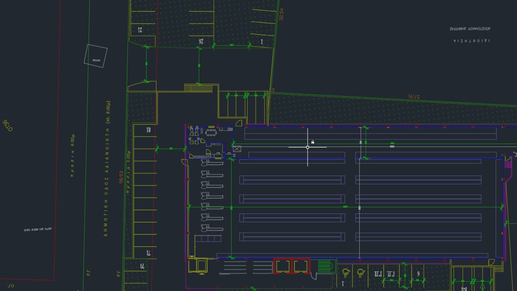Screen dimensions: 517x291
Task: Select the X-crossed equipment box beside the corridor
Action: (x=237, y=149)
